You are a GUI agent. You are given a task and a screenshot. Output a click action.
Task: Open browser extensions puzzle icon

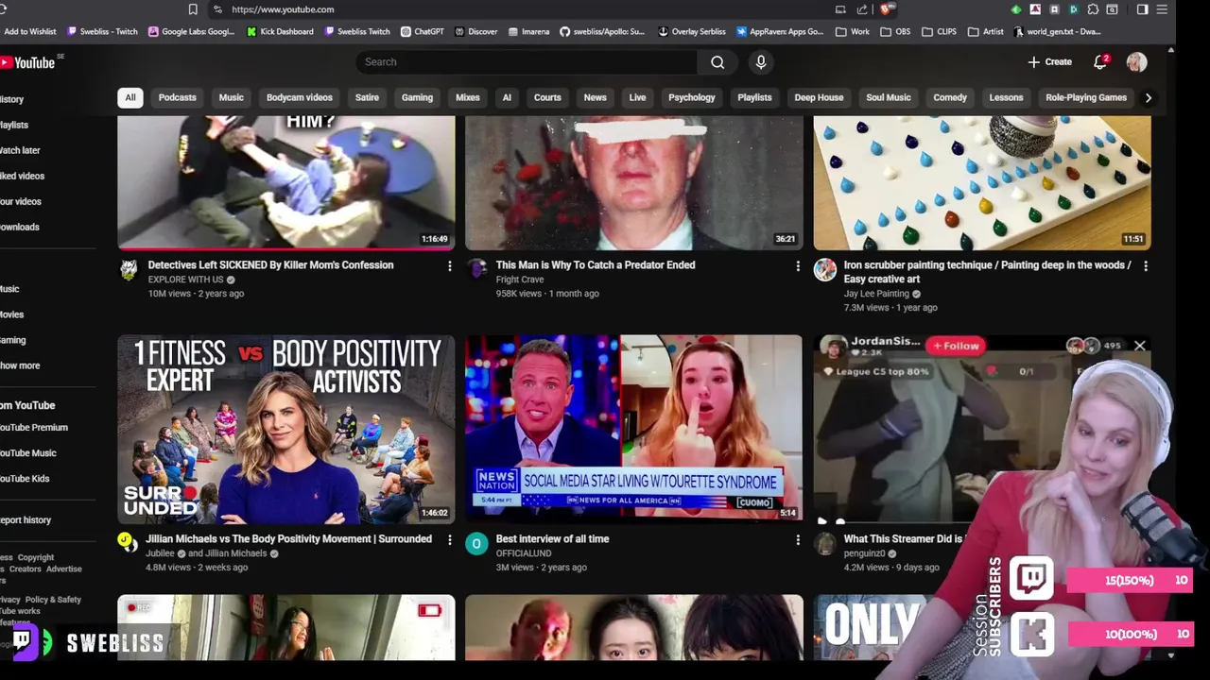click(x=1093, y=9)
